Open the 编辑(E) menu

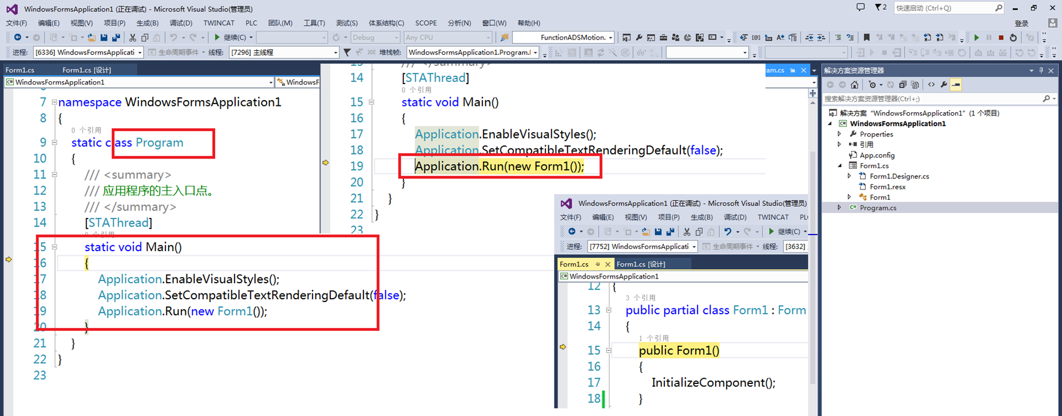[49, 23]
